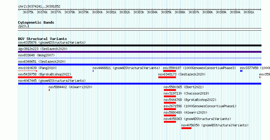Screen dimensions: 270x140
Task: Click the red nsv5444768 variant bar
Action: click(x=170, y=103)
